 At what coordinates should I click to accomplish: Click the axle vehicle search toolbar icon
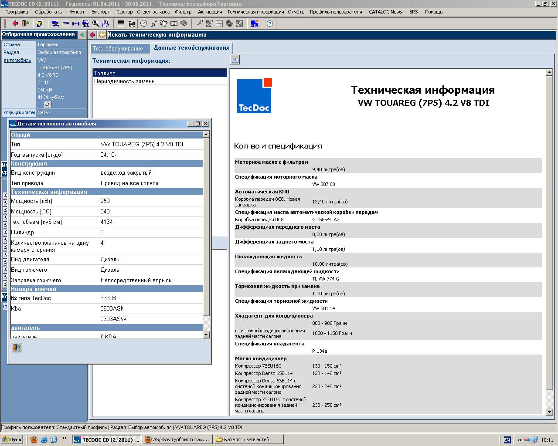pyautogui.click(x=76, y=24)
